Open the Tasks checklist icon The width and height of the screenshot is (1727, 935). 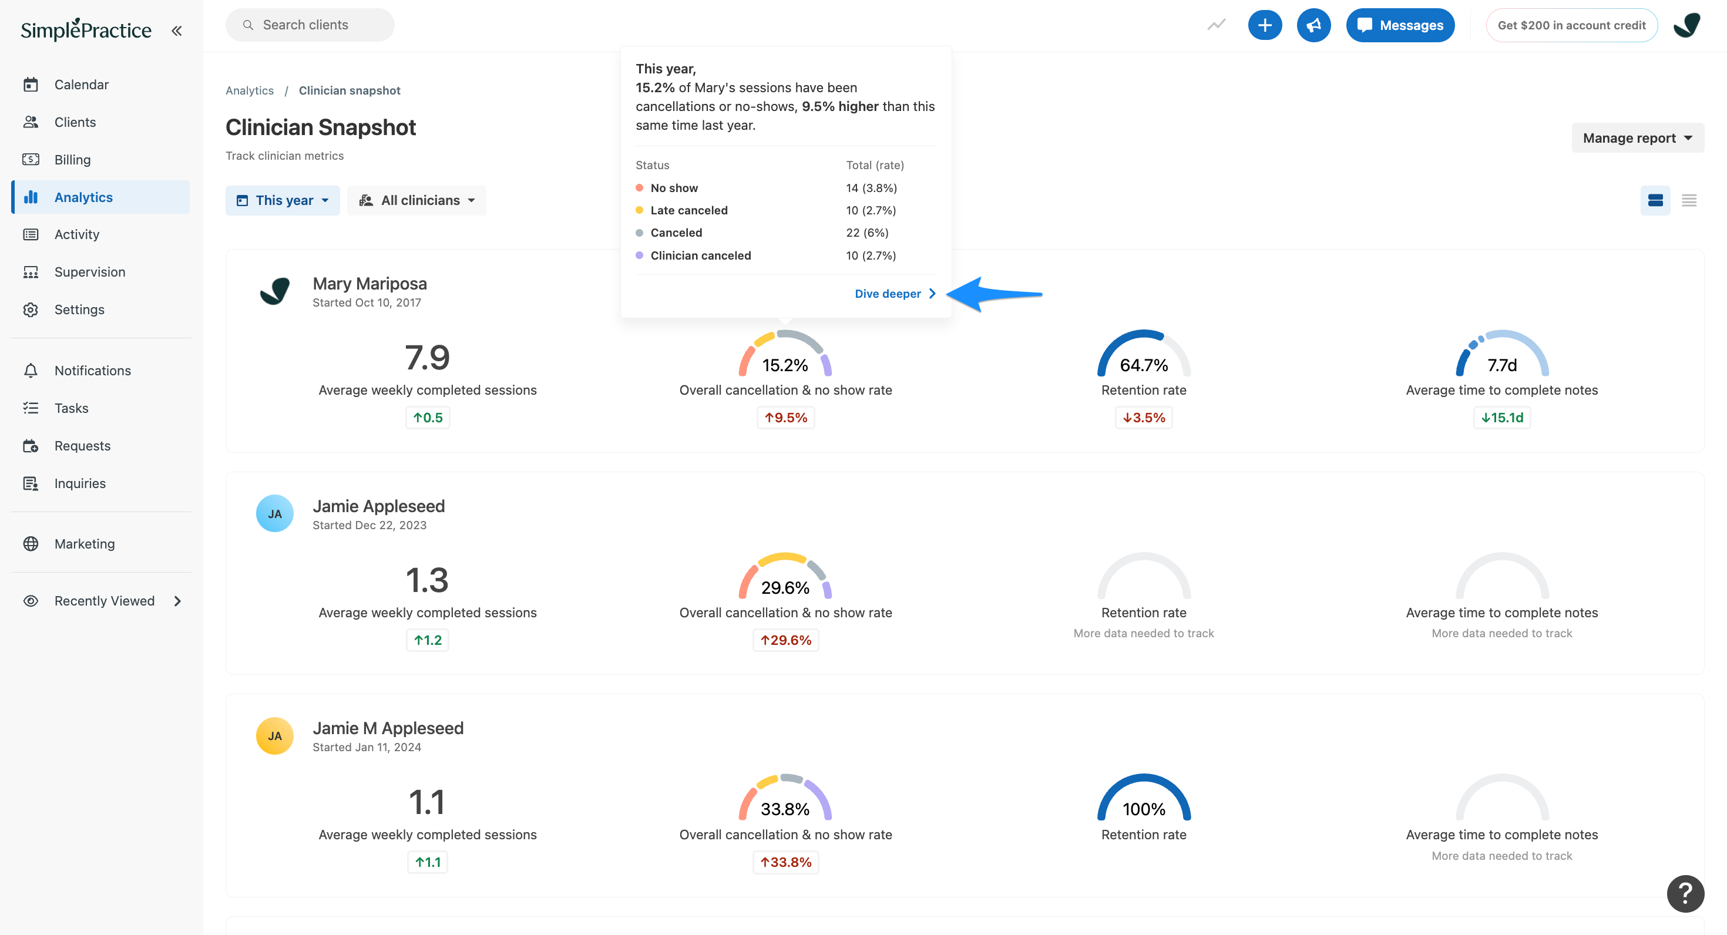(x=31, y=408)
